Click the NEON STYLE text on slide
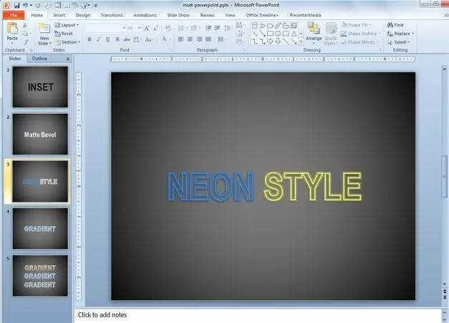 [x=264, y=187]
